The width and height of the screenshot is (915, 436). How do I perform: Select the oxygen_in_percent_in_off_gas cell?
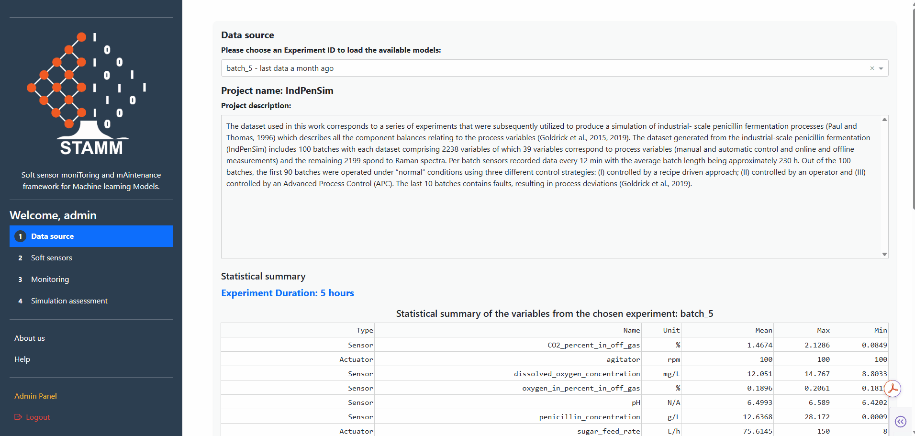pyautogui.click(x=508, y=388)
